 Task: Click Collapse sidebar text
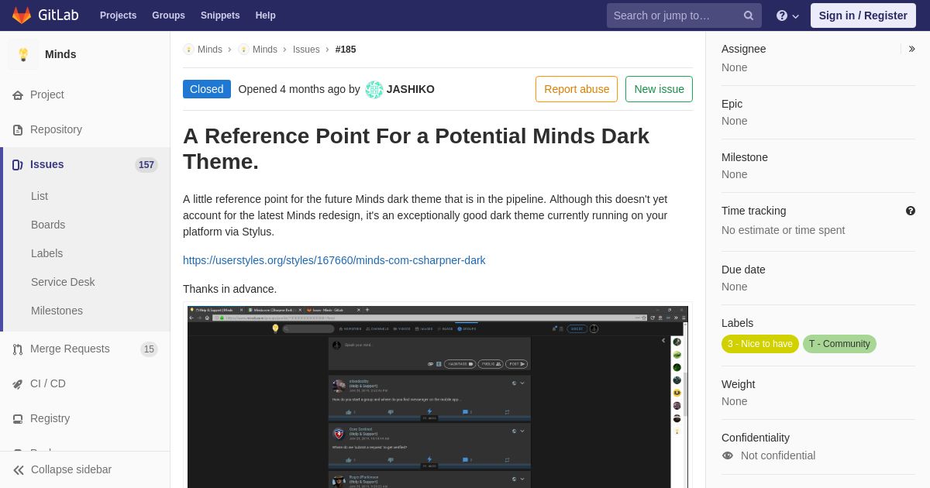pos(71,469)
